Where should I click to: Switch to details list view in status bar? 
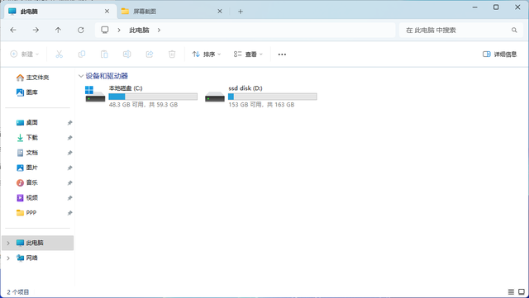pos(511,292)
